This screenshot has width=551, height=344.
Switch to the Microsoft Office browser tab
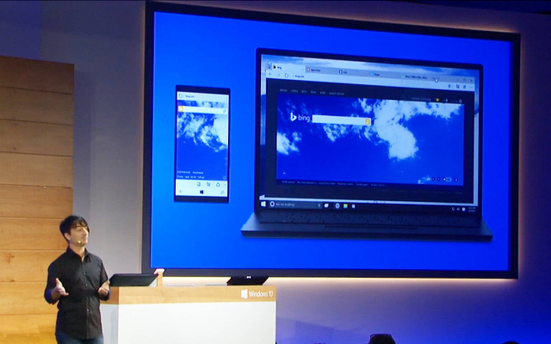point(415,77)
